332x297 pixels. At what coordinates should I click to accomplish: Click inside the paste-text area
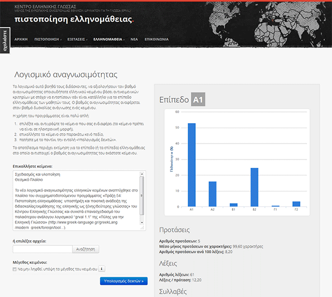(76, 200)
